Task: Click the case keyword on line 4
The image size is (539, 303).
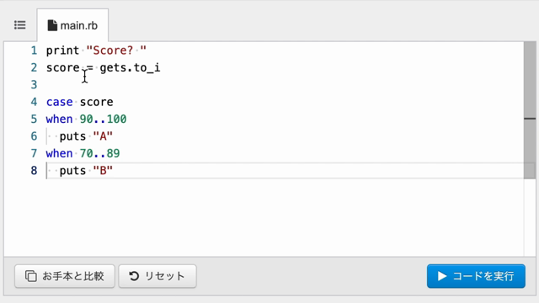Action: pos(60,102)
